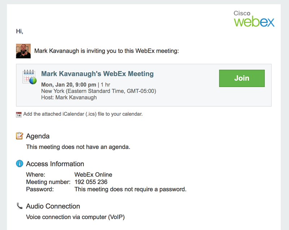
Task: Click Voice connection via computer (VoIP) text
Action: pyautogui.click(x=76, y=217)
